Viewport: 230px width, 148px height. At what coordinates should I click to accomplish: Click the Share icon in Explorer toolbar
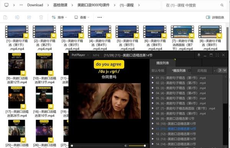29,18
